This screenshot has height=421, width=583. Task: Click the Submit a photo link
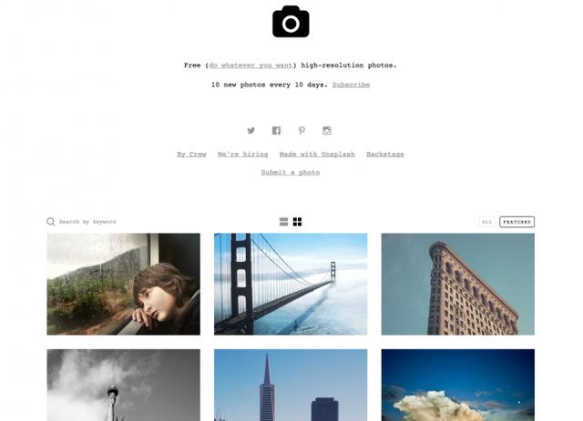pos(291,172)
